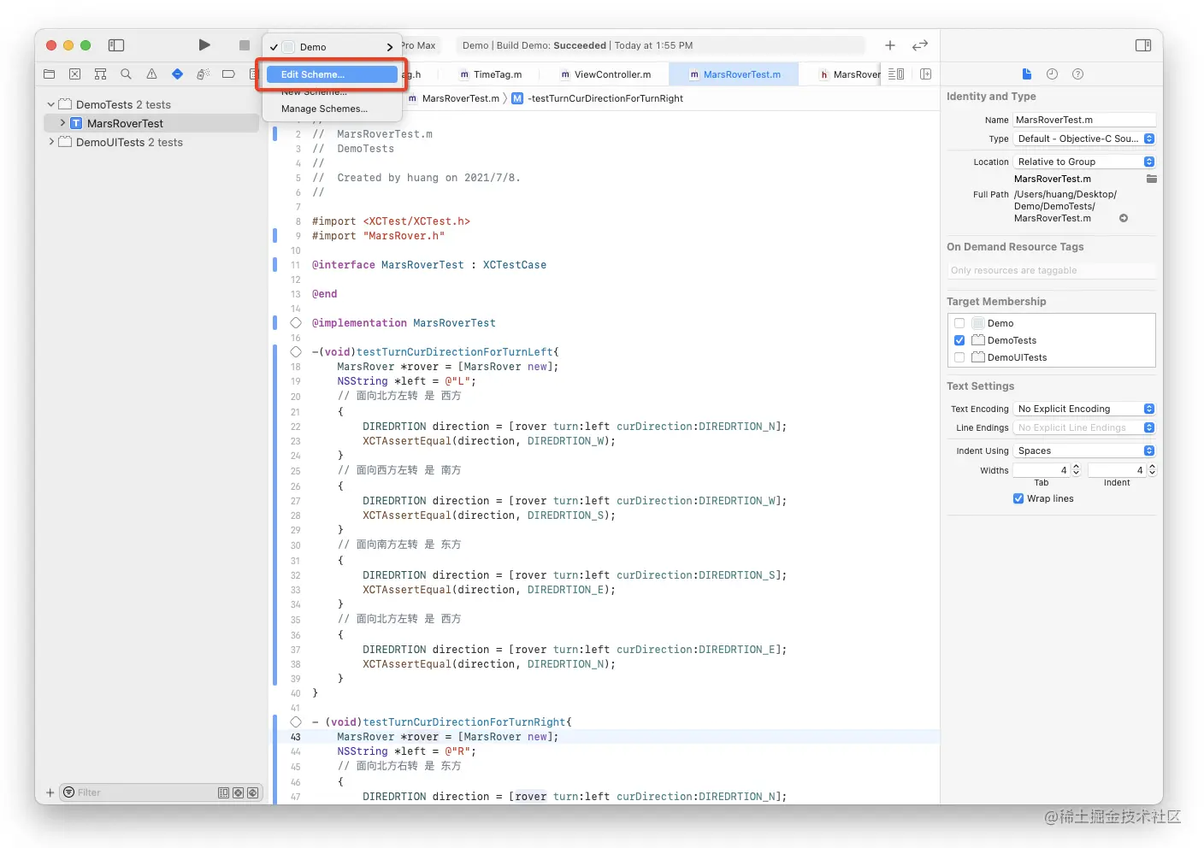Open the History inspector clock icon
Screen dimensions: 1204x848
click(1052, 74)
